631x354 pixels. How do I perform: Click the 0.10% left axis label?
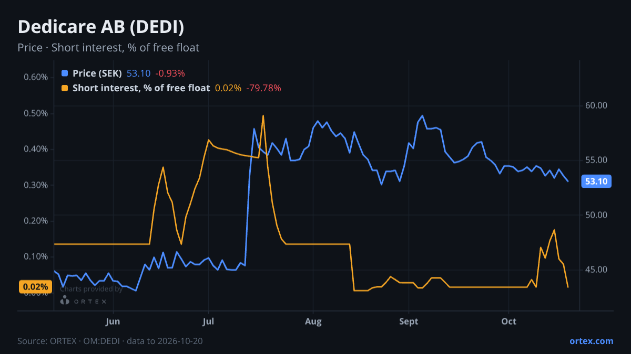click(36, 256)
